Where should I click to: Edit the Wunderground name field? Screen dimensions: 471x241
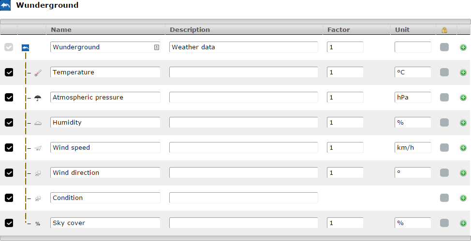pyautogui.click(x=105, y=47)
